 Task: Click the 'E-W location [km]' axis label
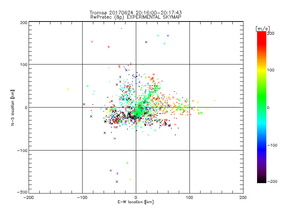pyautogui.click(x=135, y=202)
